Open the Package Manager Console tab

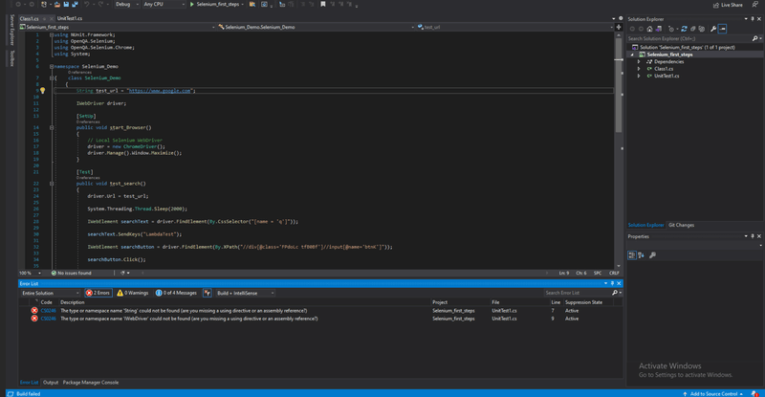pos(91,383)
